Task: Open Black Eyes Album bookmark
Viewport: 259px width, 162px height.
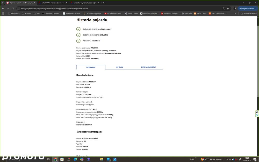Action: pos(218,13)
